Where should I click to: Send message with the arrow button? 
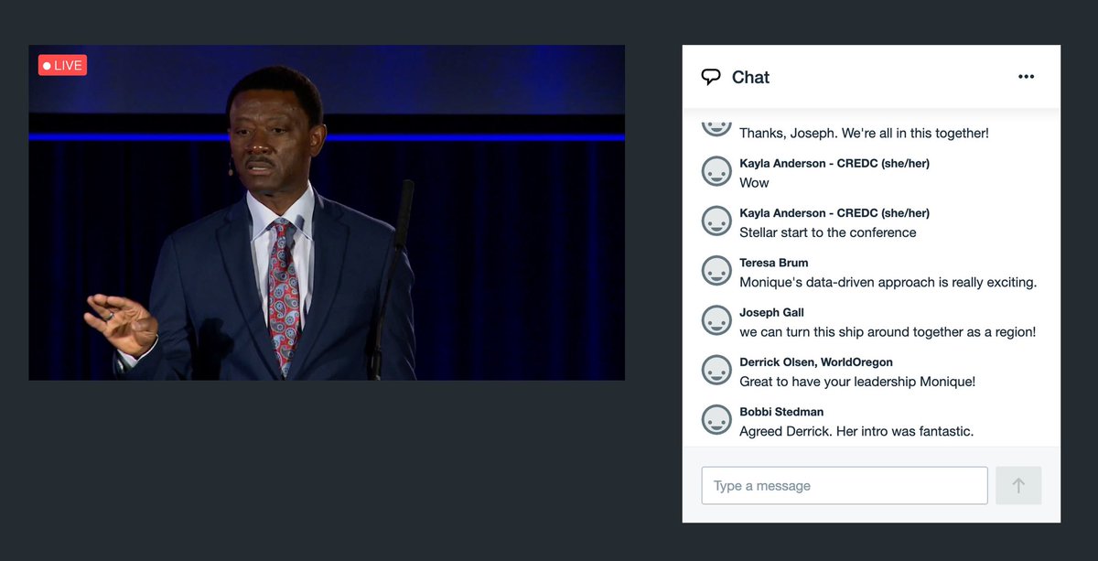click(x=1018, y=486)
